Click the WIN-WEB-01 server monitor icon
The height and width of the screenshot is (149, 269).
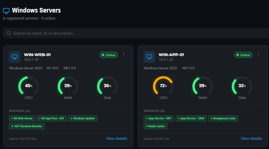click(x=15, y=57)
